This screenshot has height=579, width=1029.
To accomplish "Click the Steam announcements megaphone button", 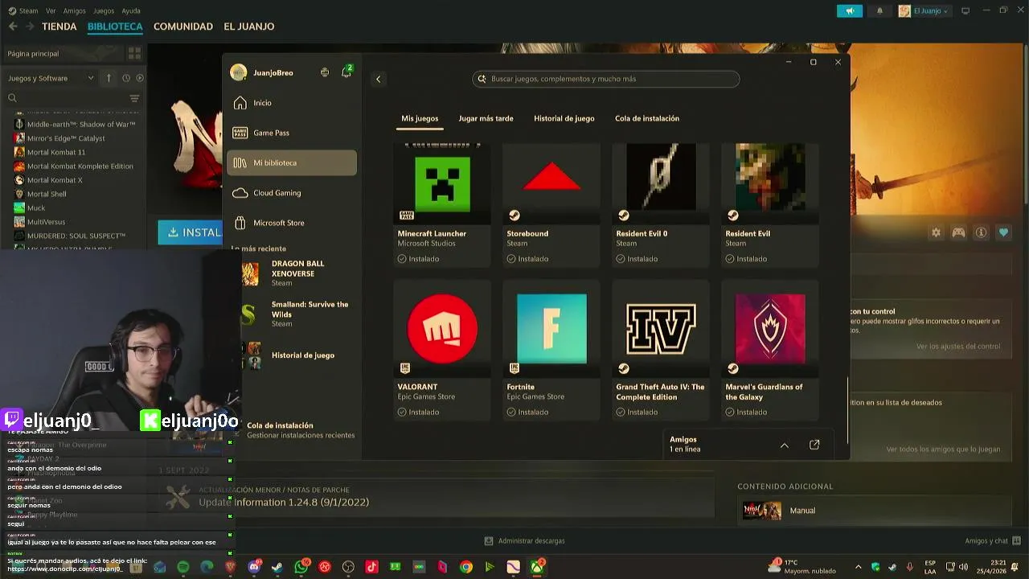I will point(850,10).
